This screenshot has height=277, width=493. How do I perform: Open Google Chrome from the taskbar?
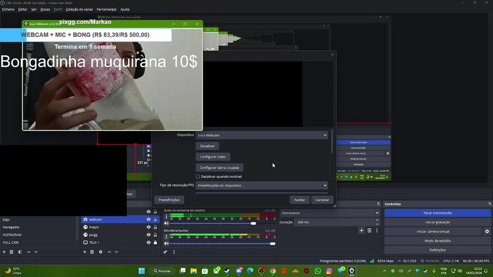point(273,271)
